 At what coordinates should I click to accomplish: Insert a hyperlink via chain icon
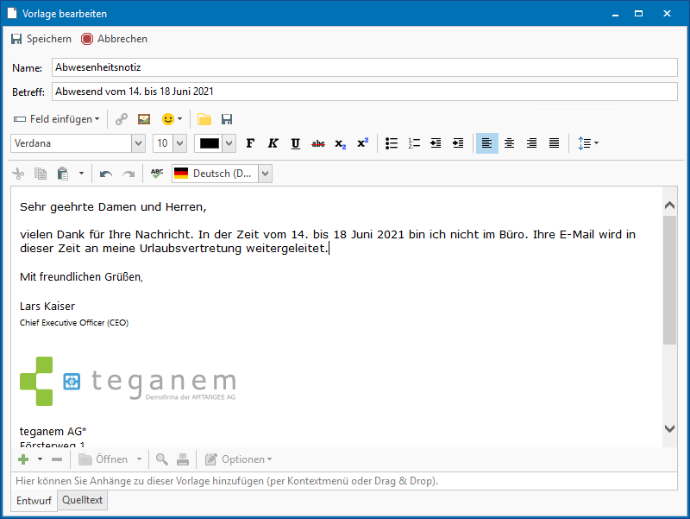click(122, 119)
